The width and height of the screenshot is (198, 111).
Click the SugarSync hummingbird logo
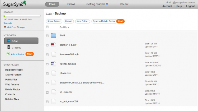(15, 4)
